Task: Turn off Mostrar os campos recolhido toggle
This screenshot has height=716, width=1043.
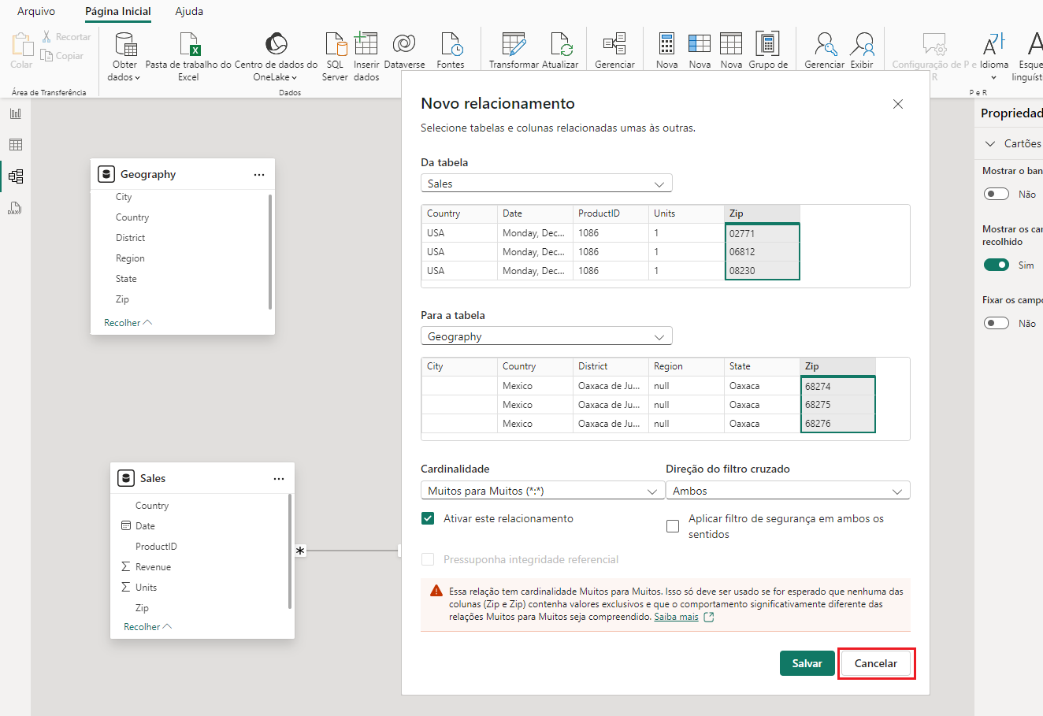Action: [997, 265]
